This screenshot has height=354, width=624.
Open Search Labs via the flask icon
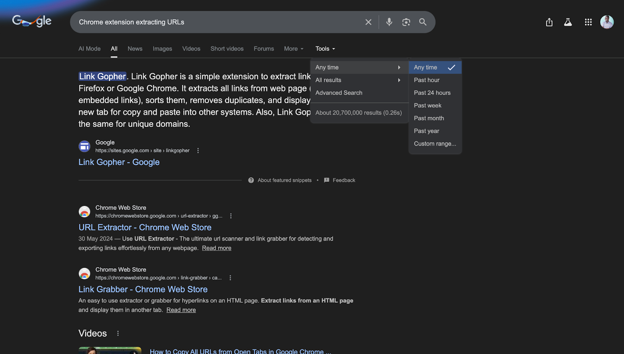567,22
